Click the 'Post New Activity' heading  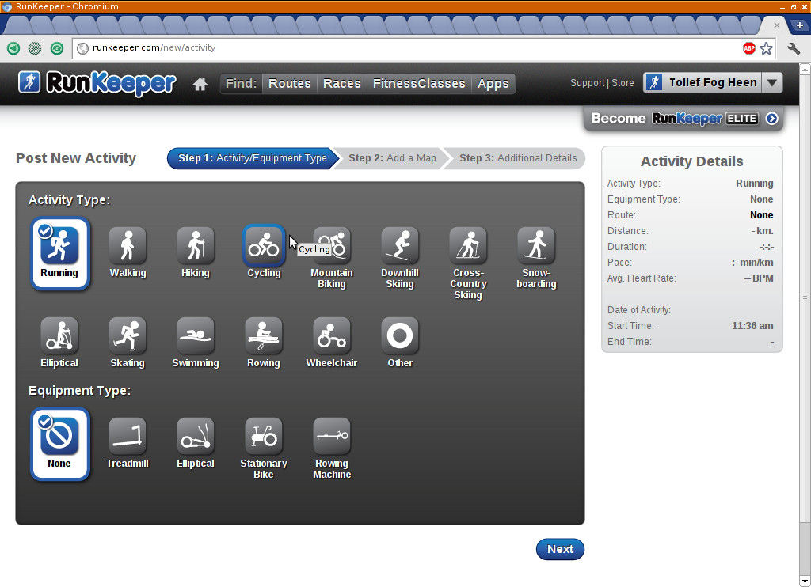[76, 158]
